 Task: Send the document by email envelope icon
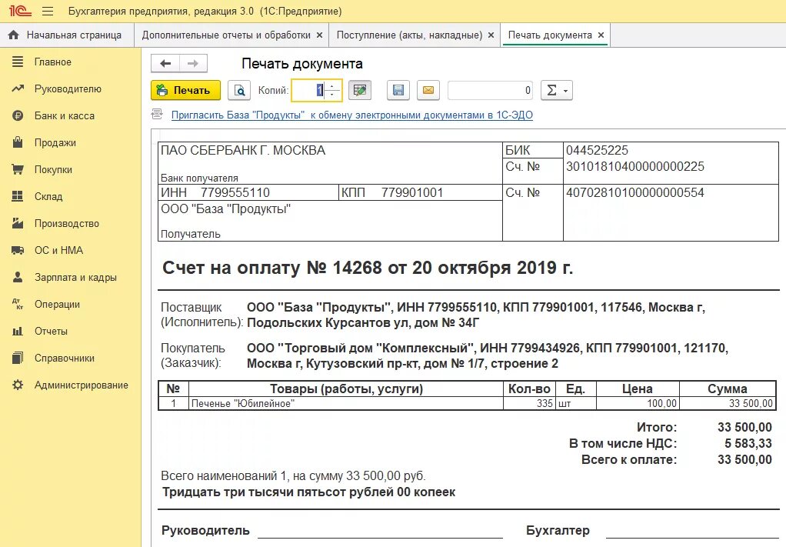pyautogui.click(x=428, y=90)
